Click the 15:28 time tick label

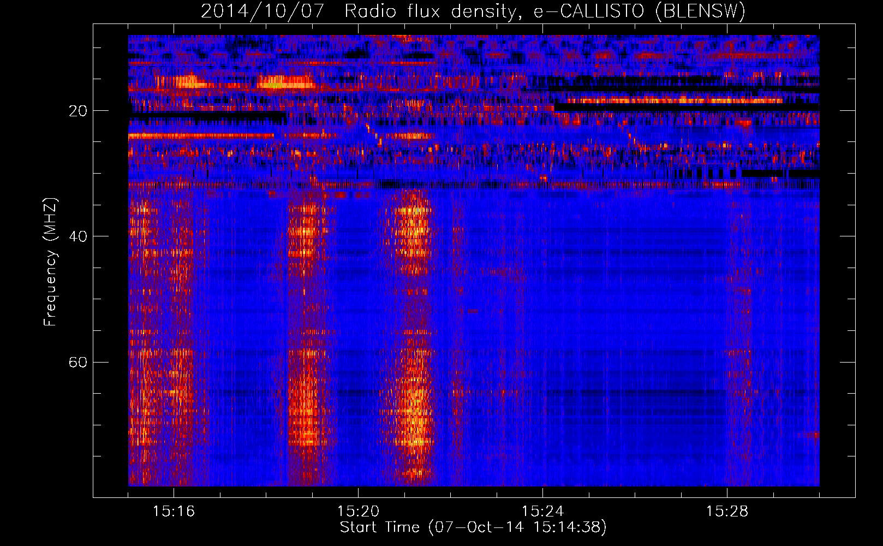coord(727,511)
